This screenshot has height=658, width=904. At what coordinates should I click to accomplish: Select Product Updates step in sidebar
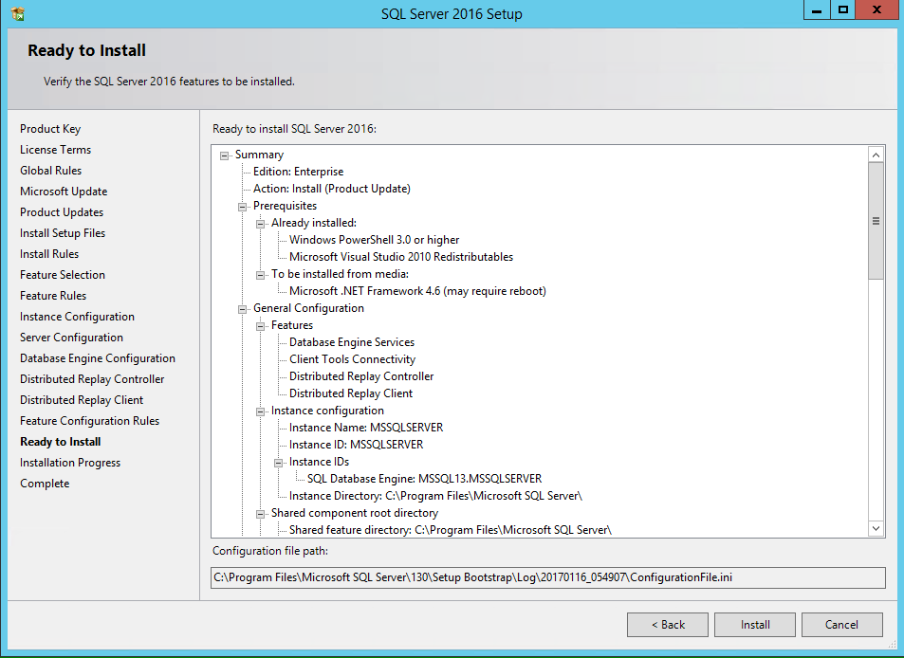click(62, 212)
